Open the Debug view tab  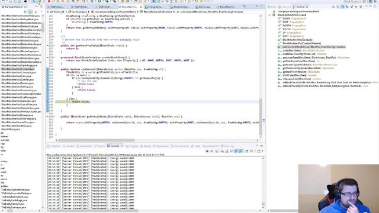point(146,146)
